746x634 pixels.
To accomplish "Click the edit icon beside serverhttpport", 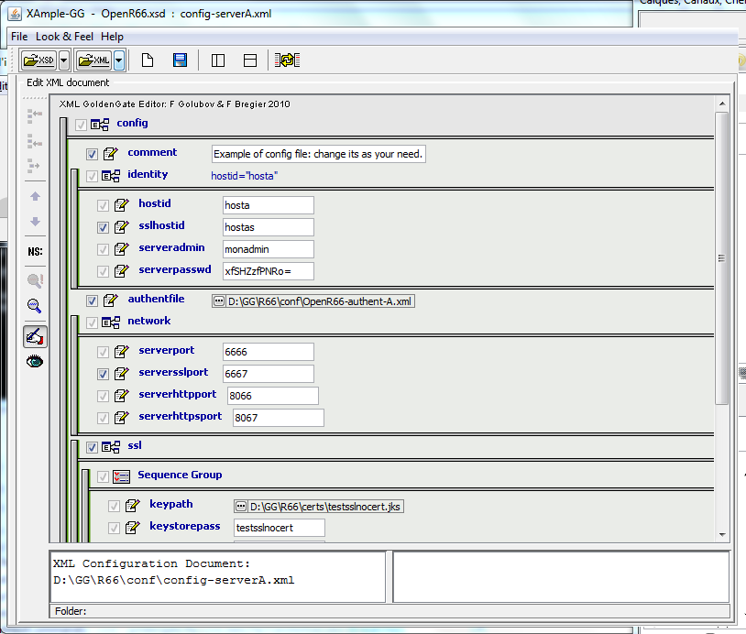I will coord(122,395).
